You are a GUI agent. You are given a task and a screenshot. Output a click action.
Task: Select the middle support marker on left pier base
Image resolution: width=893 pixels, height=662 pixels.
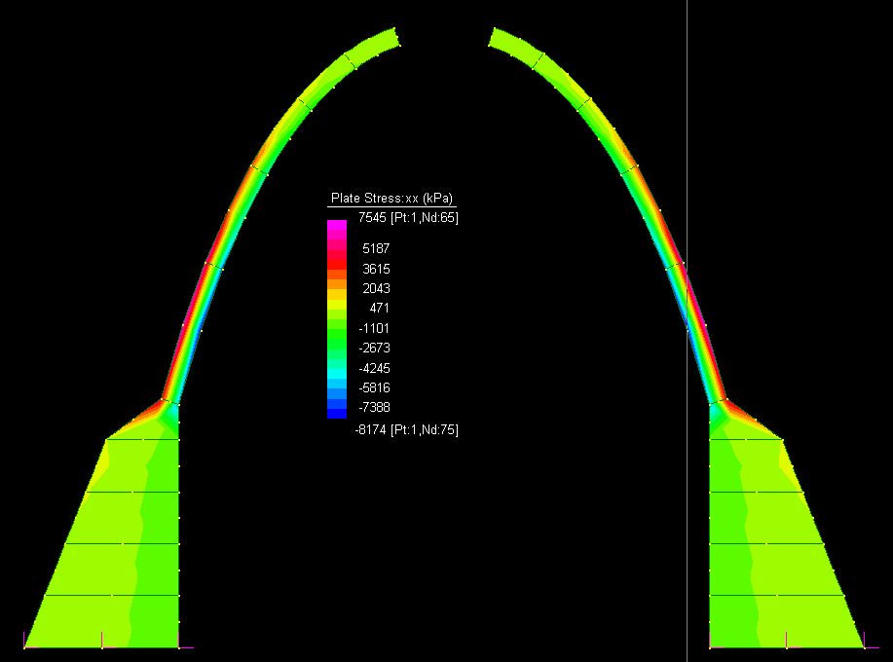(x=102, y=646)
